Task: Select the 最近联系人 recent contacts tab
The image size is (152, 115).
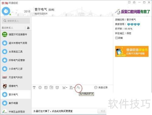Action: click(8, 28)
